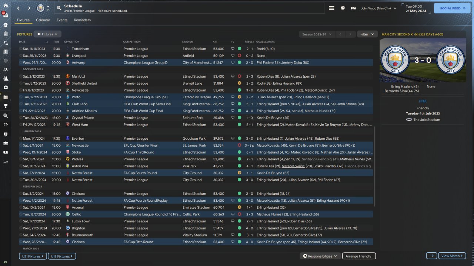Open the Squad shirt icon in sidebar
474x266 pixels.
[x=6, y=25]
